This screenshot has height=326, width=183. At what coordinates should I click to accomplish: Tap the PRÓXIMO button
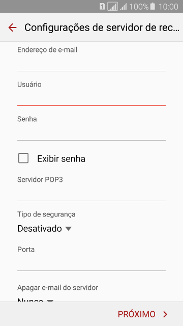[x=142, y=314]
